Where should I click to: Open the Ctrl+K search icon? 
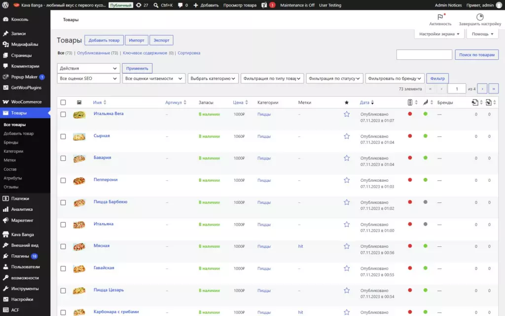(x=163, y=5)
